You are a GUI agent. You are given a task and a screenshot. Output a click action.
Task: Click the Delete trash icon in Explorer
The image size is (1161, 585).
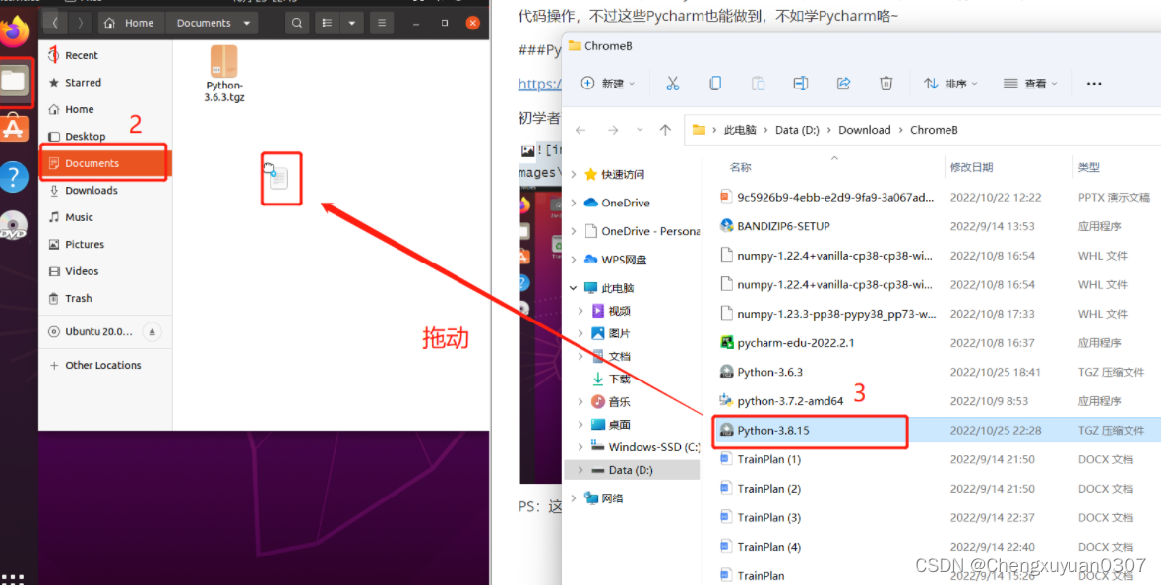click(x=886, y=84)
